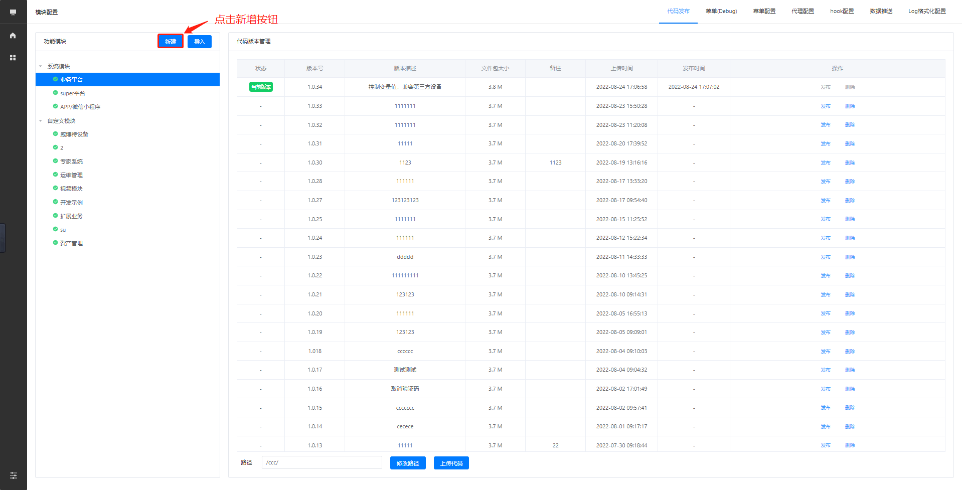962x490 pixels.
Task: Open the sliders settings icon at sidebar bottom
Action: (x=14, y=475)
